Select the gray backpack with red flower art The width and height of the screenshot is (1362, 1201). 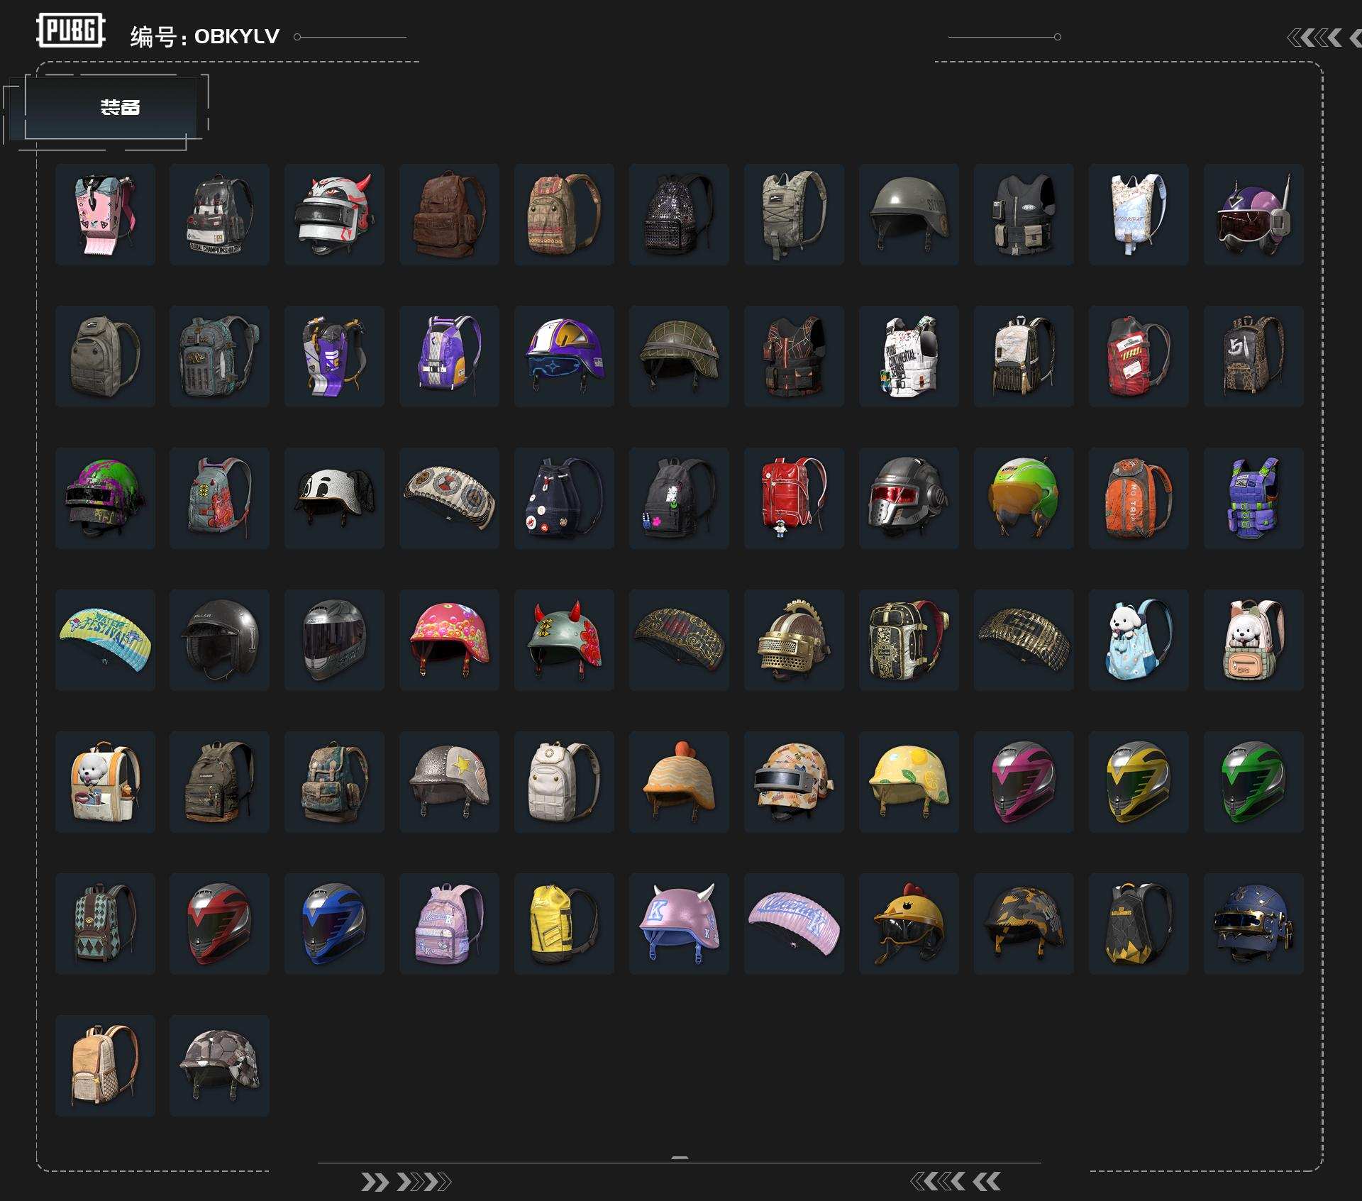[x=219, y=498]
